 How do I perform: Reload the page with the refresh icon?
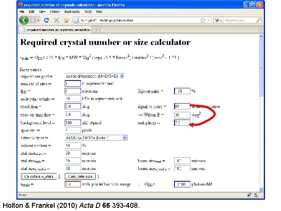pos(46,20)
